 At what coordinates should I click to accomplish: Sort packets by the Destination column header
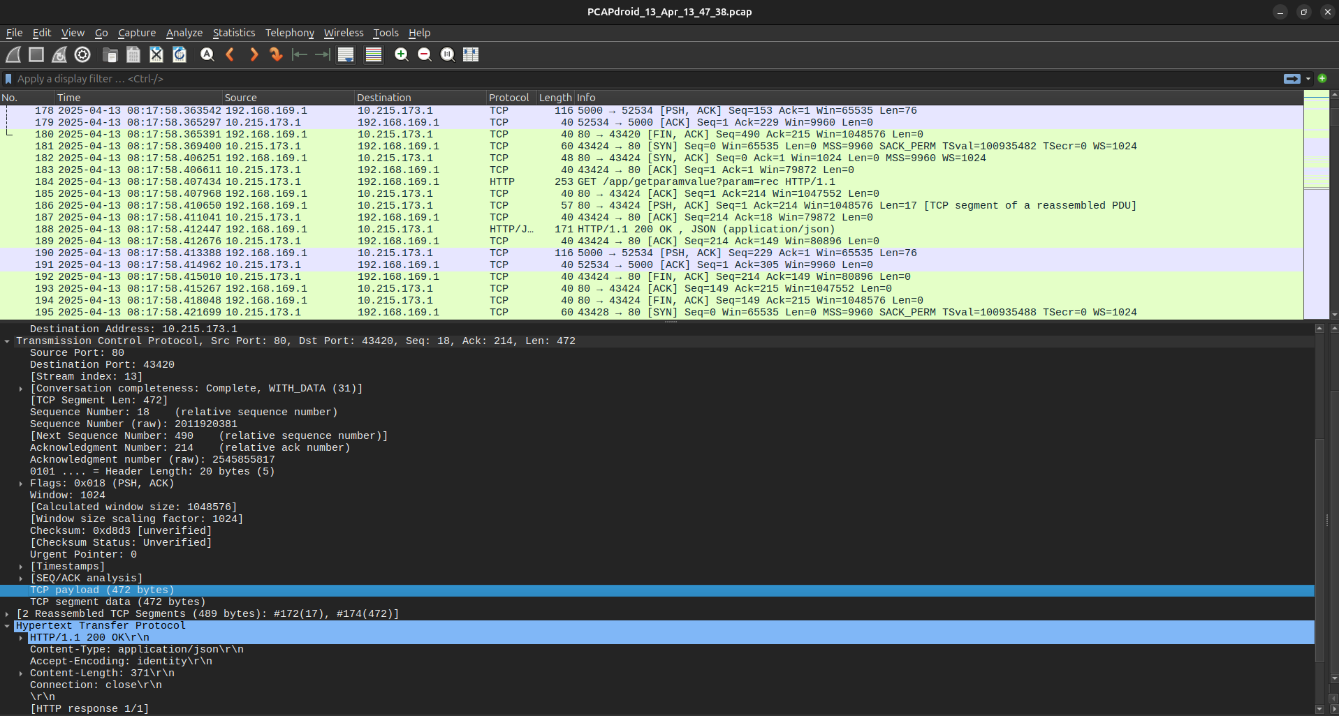pos(420,98)
